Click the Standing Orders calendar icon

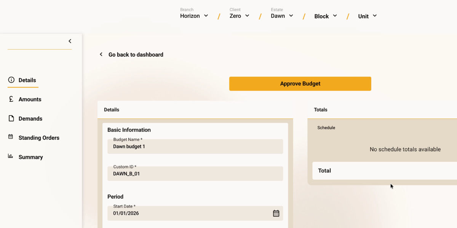11,137
